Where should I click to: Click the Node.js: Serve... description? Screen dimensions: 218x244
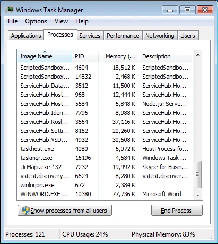click(x=164, y=104)
